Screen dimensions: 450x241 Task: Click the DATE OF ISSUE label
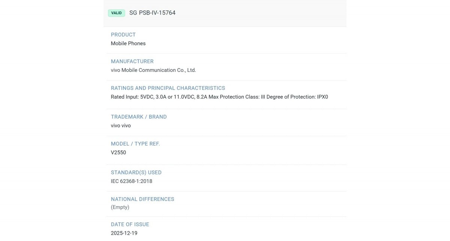tap(130, 225)
